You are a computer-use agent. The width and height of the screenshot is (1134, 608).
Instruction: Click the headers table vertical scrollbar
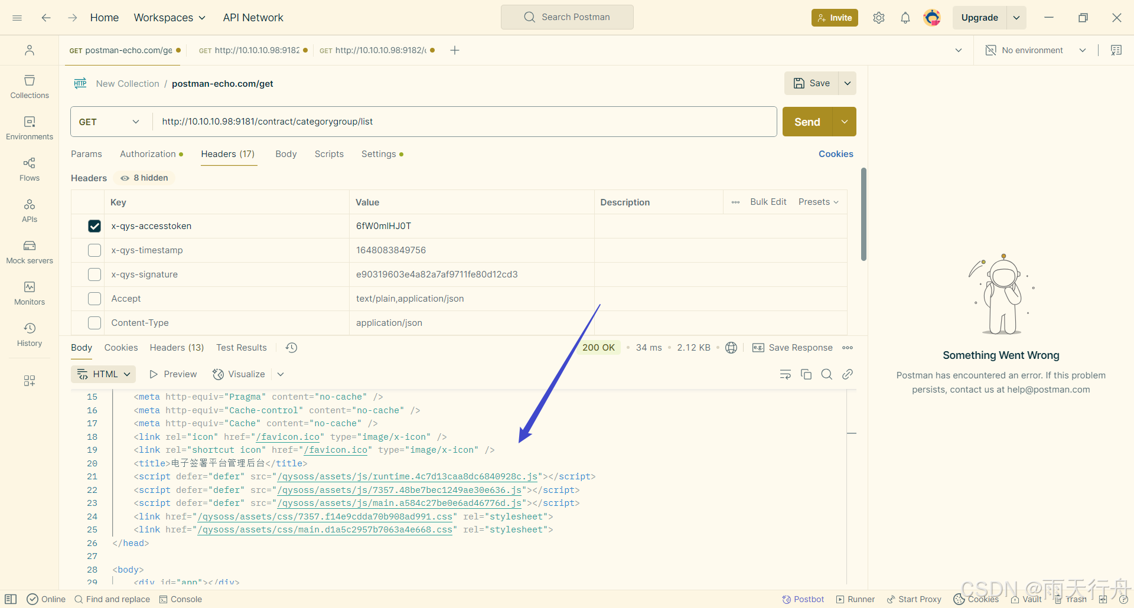[x=863, y=214]
